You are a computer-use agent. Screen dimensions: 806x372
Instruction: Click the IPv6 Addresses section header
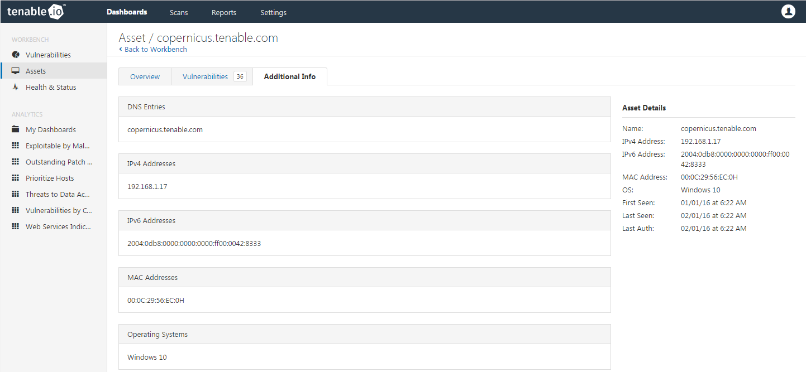[x=365, y=220]
